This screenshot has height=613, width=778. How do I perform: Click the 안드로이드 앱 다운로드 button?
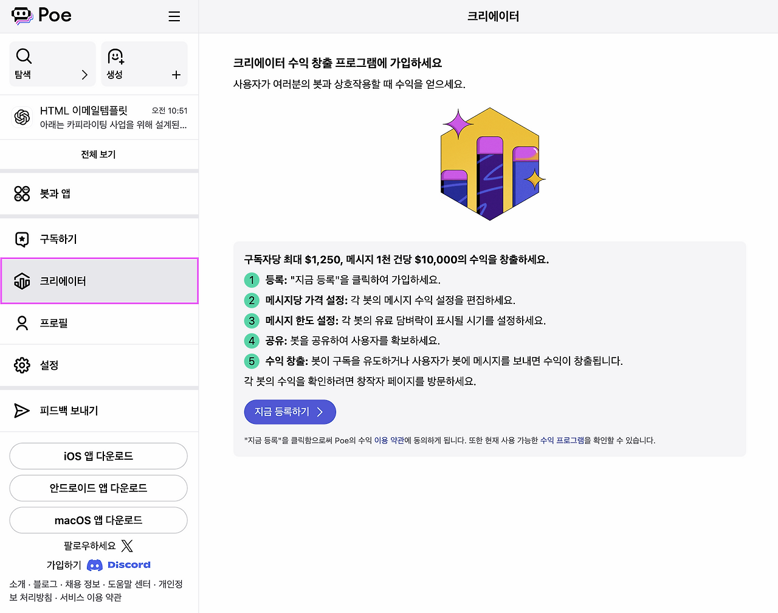coord(98,488)
